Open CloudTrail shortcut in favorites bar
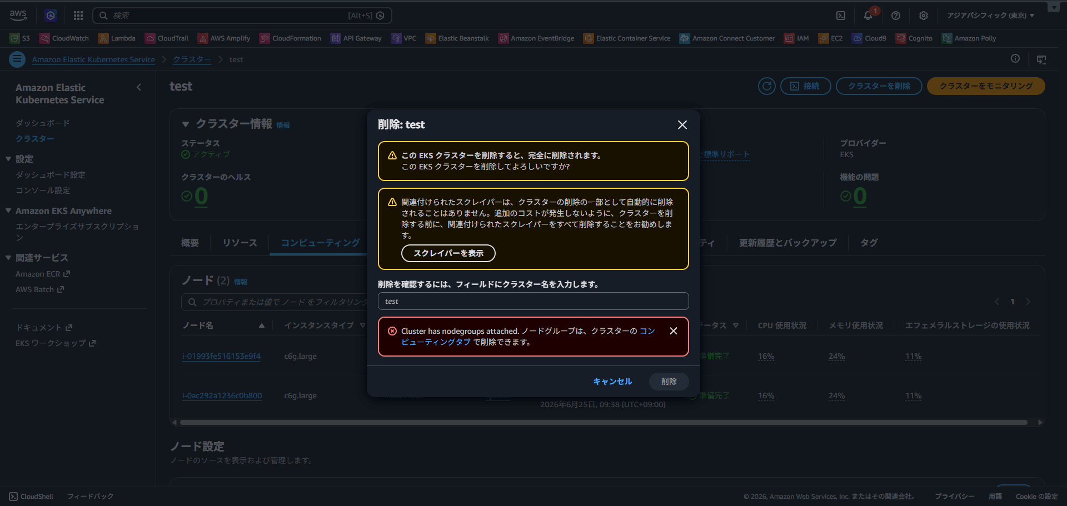Screen dimensions: 1067x506 (167, 38)
